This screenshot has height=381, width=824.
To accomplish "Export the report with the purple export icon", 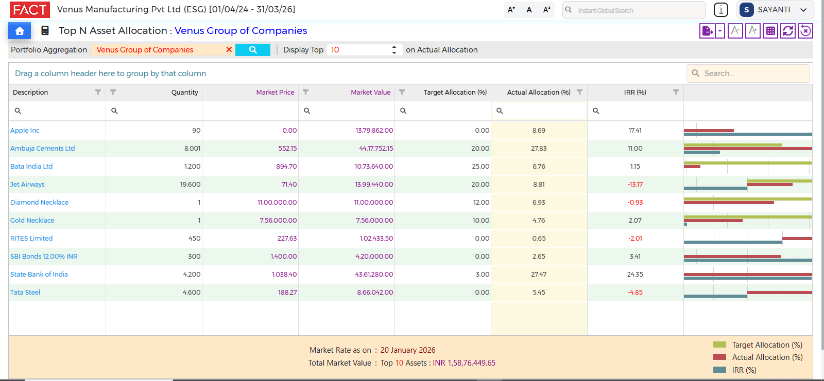I will pos(707,31).
